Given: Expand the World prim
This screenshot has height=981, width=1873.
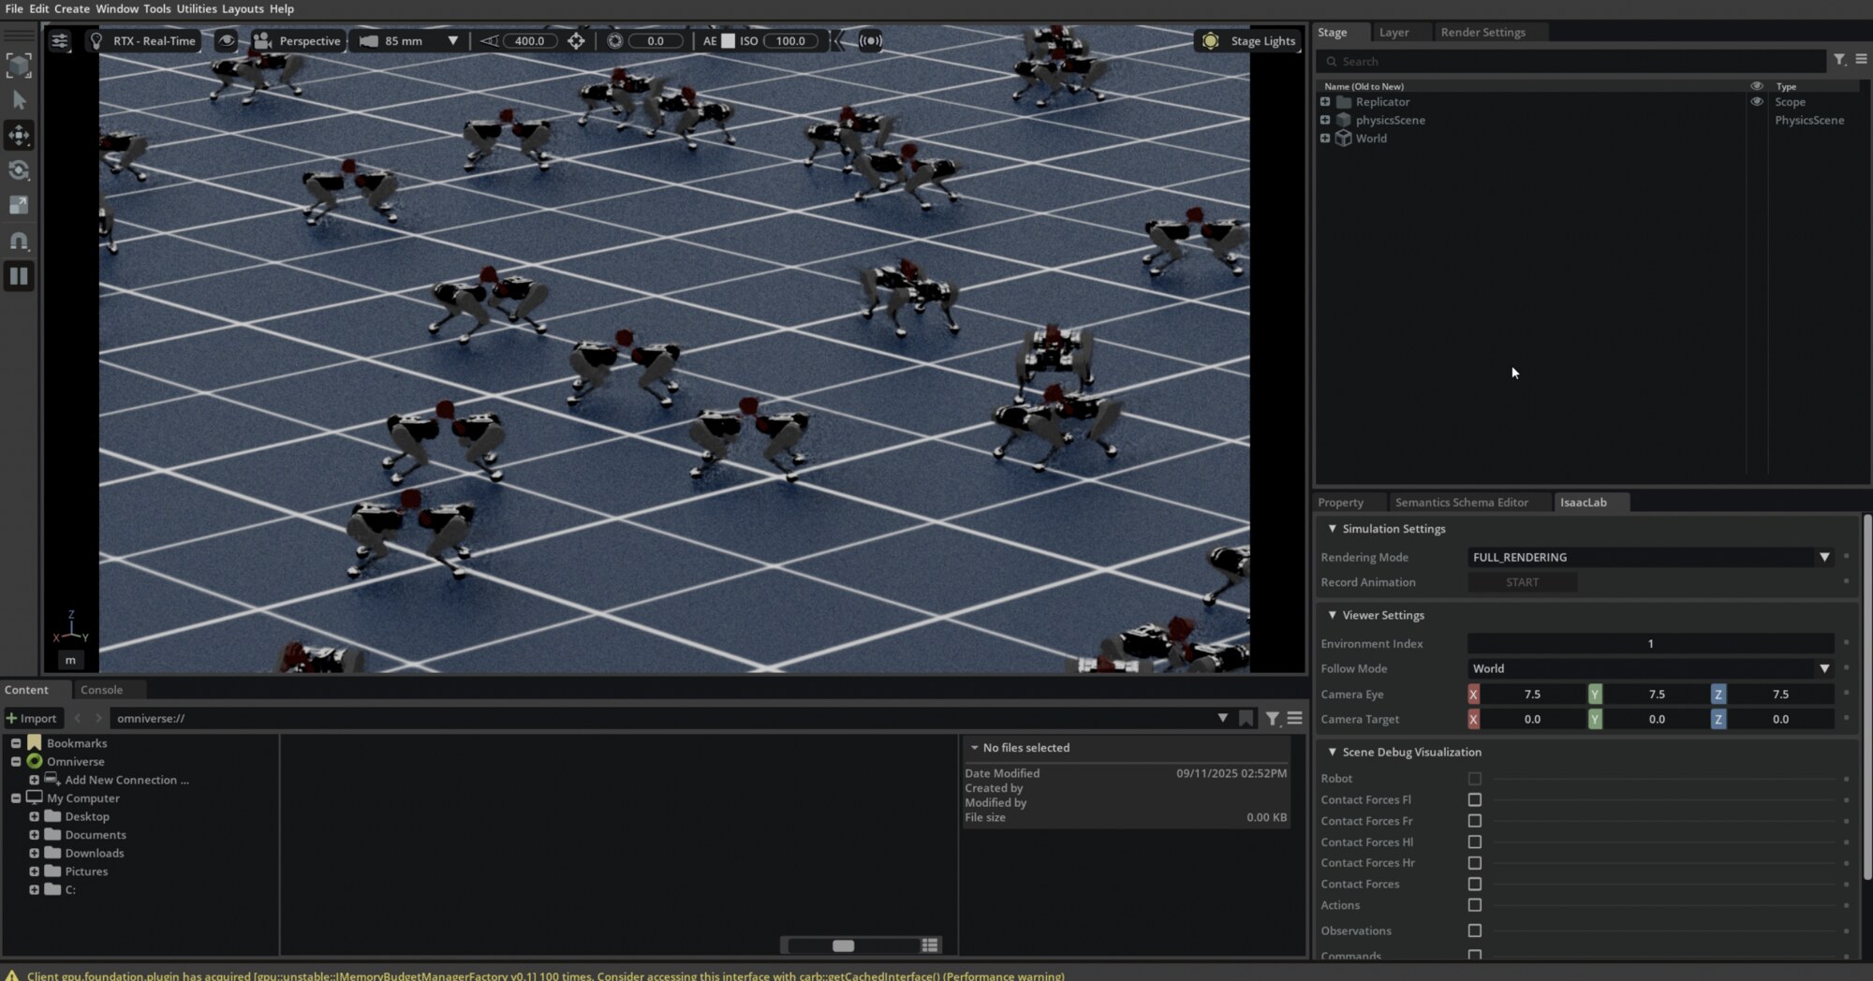Looking at the screenshot, I should click(1325, 139).
